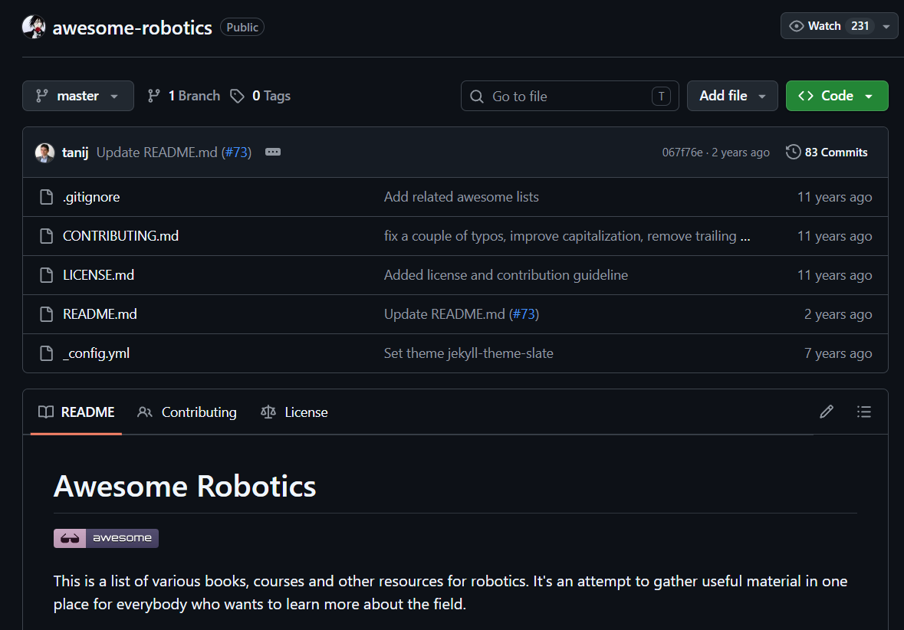The width and height of the screenshot is (904, 630).
Task: Click the file icon next to CONTRIBUTING.md
Action: [x=46, y=236]
